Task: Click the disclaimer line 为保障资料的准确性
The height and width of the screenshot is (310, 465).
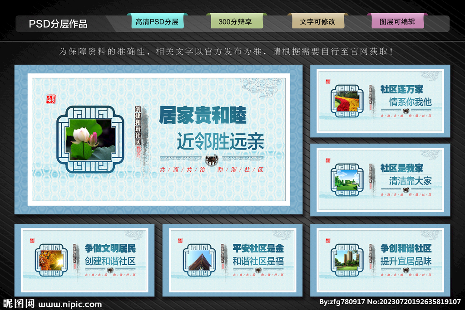Action: coord(226,52)
